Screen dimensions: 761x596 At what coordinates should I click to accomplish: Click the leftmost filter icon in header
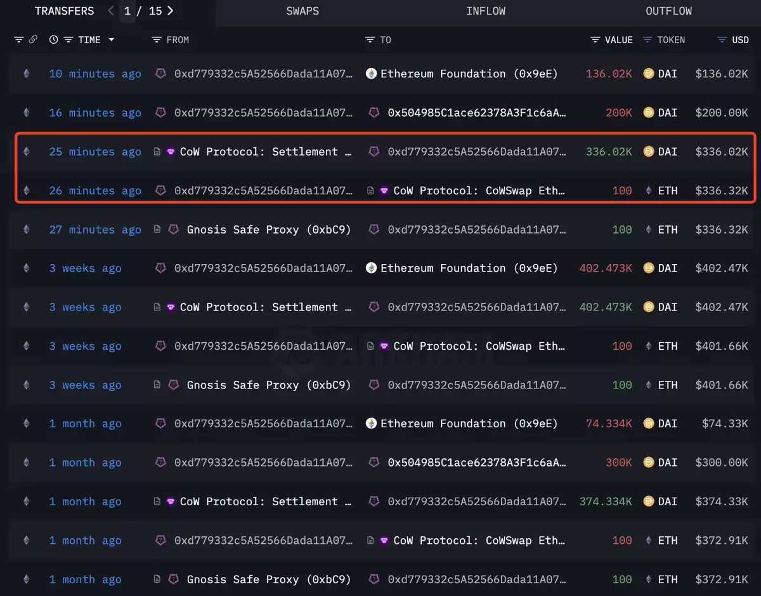pos(18,39)
